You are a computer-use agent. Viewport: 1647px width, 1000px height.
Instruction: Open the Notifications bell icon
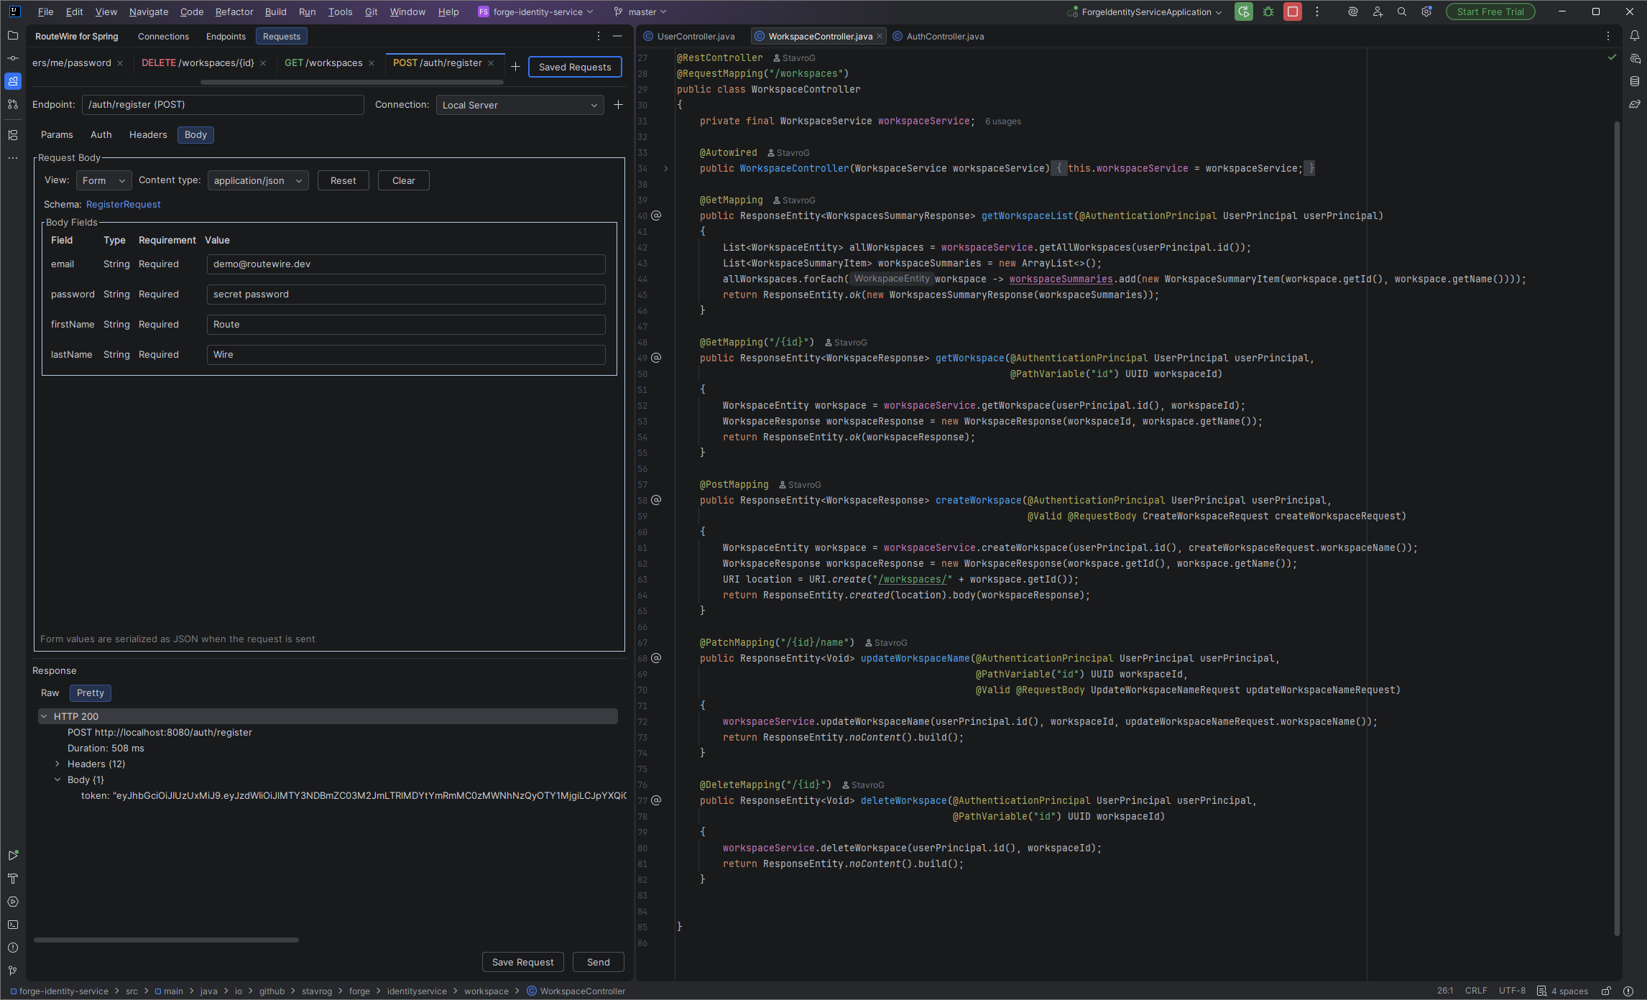1634,35
